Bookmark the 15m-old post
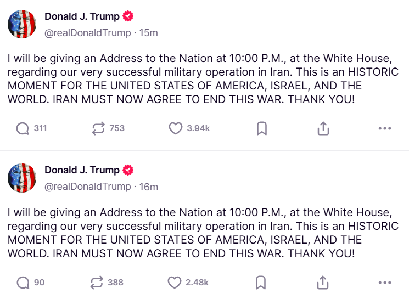Viewport: 409px width, 299px height. pyautogui.click(x=262, y=128)
